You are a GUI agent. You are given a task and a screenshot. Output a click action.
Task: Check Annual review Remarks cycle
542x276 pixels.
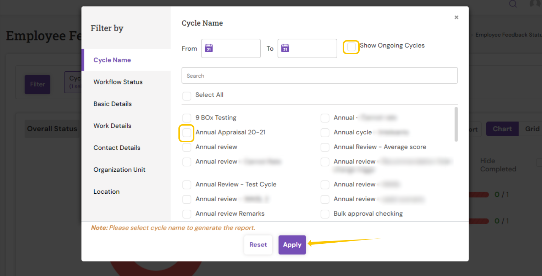(x=187, y=214)
